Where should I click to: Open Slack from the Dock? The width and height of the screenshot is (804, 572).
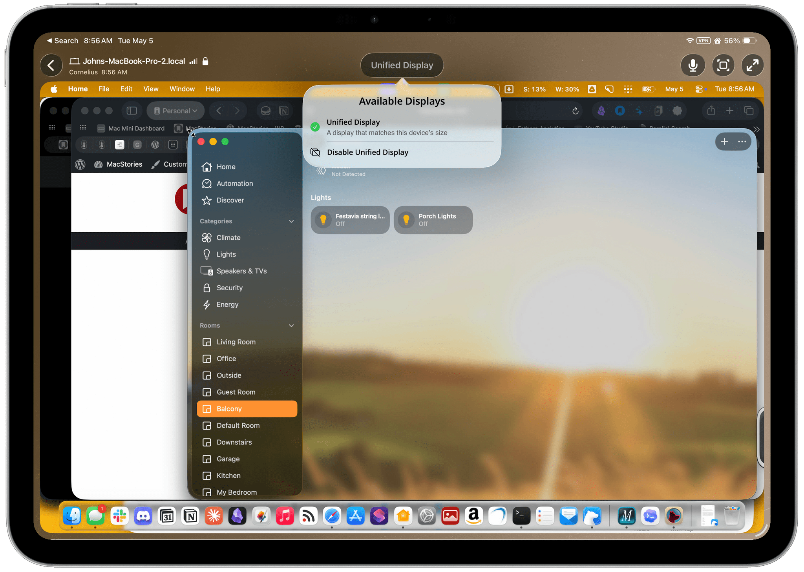click(x=119, y=516)
